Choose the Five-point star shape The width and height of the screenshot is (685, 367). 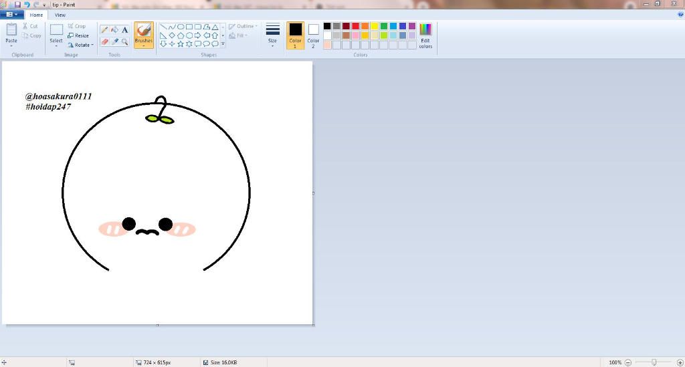coord(181,43)
